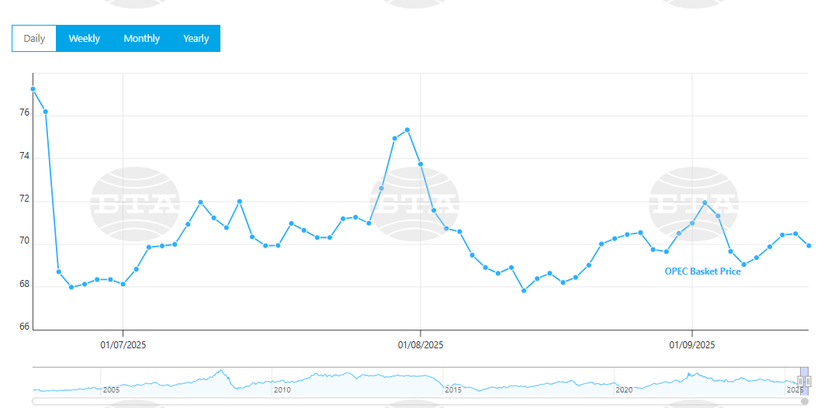Screen dimensions: 828x408
Task: Click the 01/08/2025 x-axis label
Action: click(421, 344)
